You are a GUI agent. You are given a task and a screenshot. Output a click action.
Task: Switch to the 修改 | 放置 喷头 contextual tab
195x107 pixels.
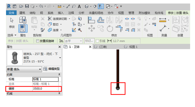point(178,13)
